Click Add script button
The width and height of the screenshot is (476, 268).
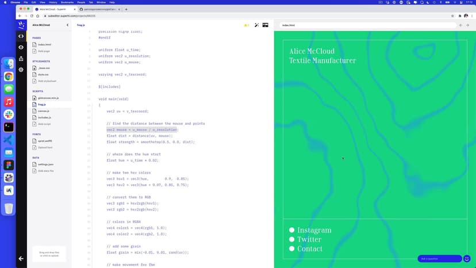(44, 124)
